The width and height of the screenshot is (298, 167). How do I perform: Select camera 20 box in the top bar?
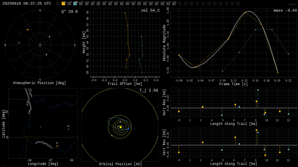pos(174,3)
